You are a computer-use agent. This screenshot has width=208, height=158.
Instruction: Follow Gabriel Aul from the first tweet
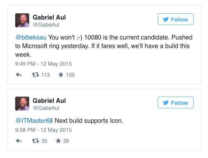point(176,19)
